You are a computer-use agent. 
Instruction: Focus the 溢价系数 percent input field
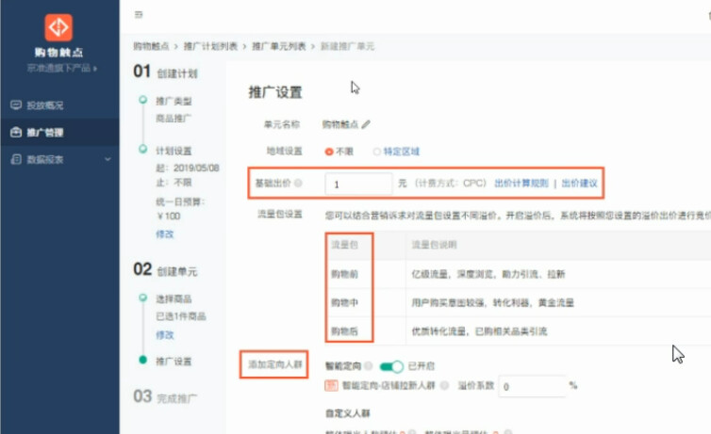click(x=532, y=386)
